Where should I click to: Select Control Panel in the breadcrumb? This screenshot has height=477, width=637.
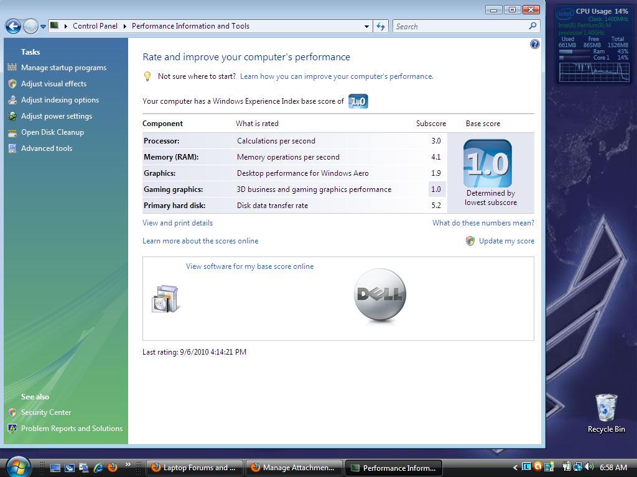click(95, 26)
